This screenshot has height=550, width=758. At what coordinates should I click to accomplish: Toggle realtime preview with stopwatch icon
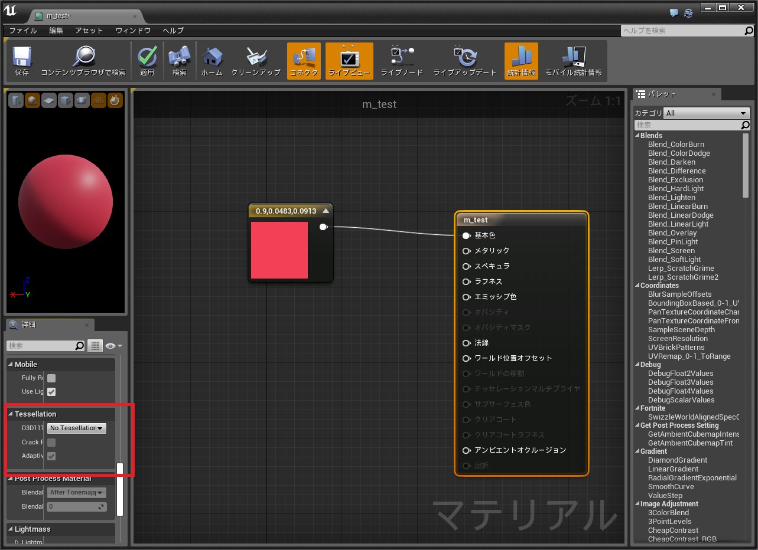point(114,100)
